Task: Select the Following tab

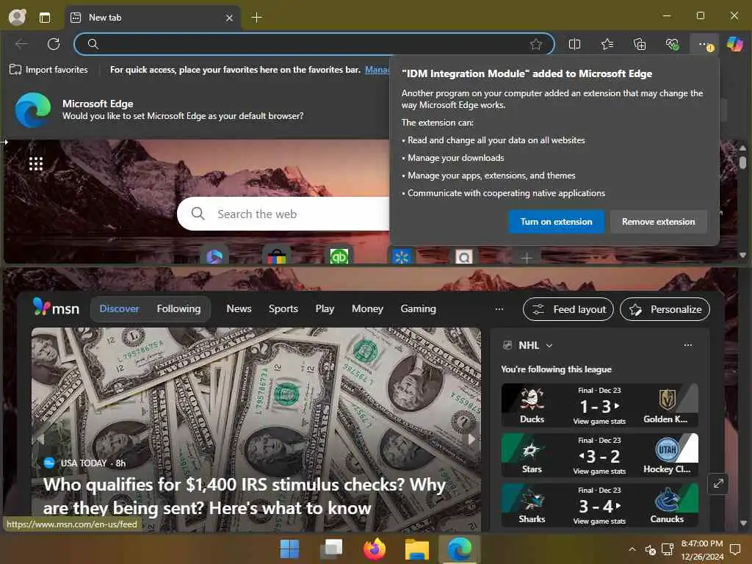Action: [x=179, y=309]
